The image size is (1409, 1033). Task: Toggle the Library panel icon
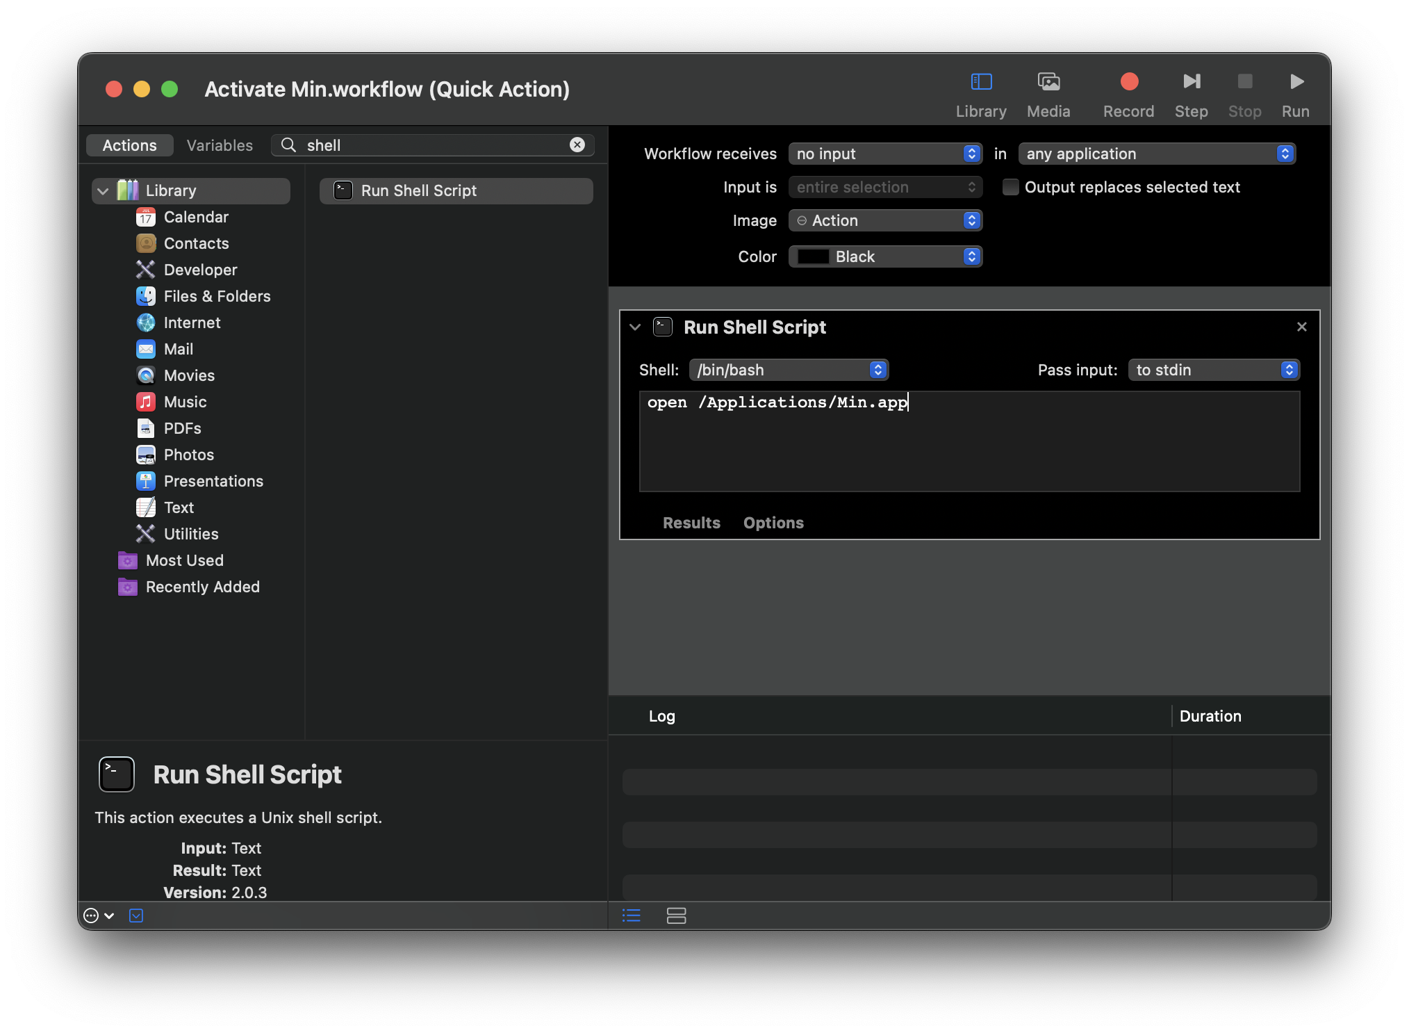[x=980, y=82]
